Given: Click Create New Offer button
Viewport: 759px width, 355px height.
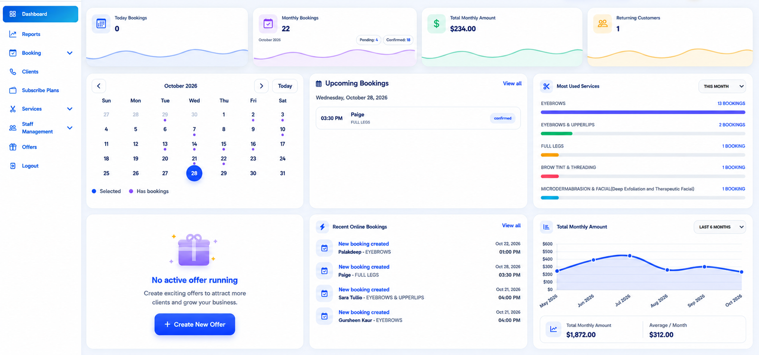Looking at the screenshot, I should pyautogui.click(x=195, y=324).
